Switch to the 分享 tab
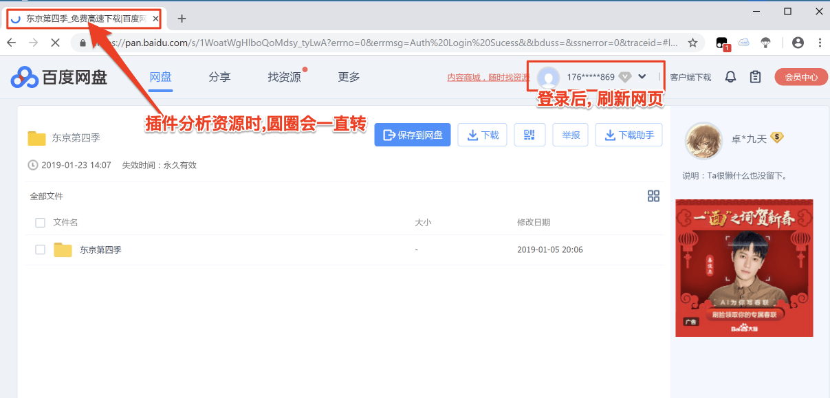 click(219, 77)
